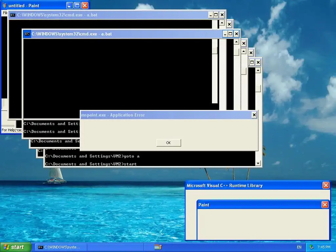Close the untitled - Paint window
The image size is (336, 252).
[85, 5]
